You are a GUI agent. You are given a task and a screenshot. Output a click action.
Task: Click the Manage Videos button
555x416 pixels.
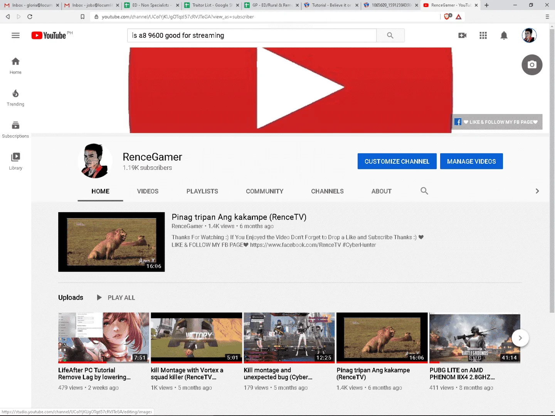(471, 161)
